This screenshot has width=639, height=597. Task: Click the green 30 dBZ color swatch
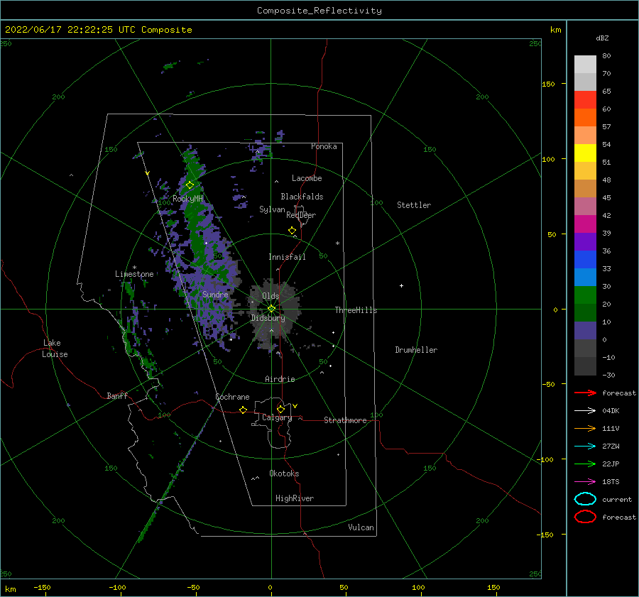click(x=585, y=295)
